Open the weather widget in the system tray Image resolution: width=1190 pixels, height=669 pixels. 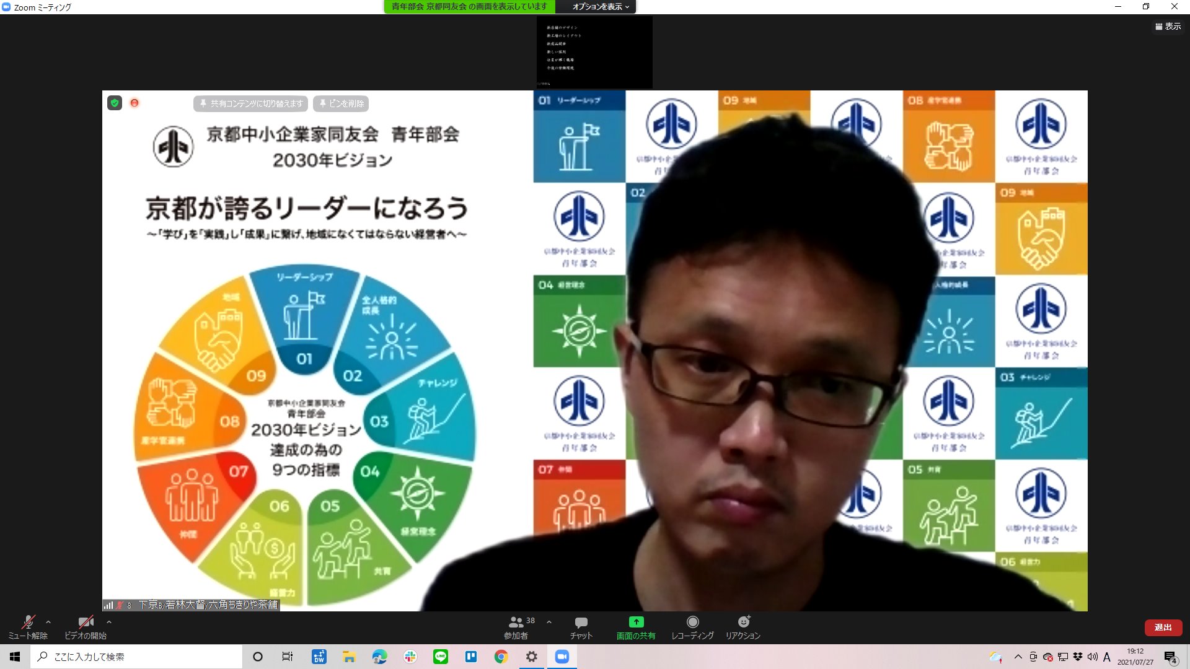pyautogui.click(x=995, y=657)
